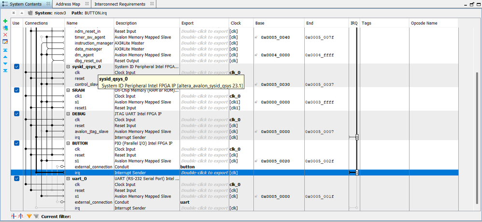Click the go-to-top-level icon left of path
This screenshot has width=482, height=222.
pyautogui.click(x=14, y=13)
